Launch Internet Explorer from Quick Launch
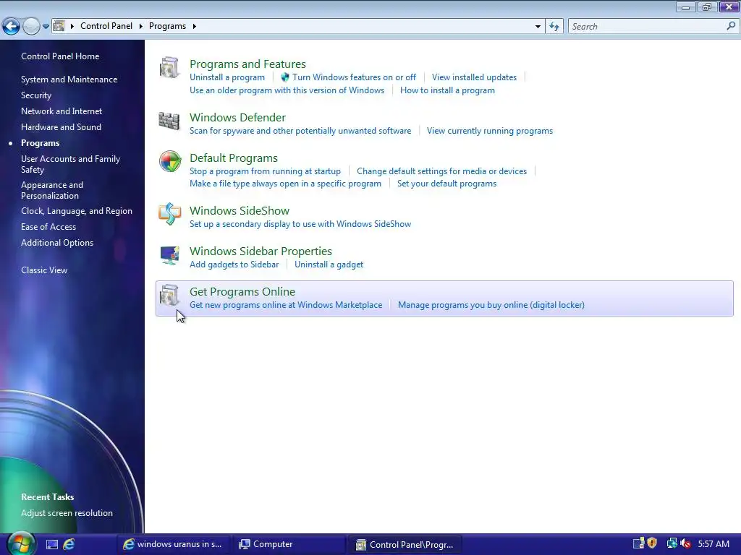The height and width of the screenshot is (555, 741). click(69, 544)
